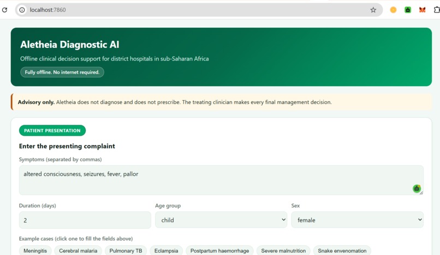
Task: Load the Postpartum haemorrhage example case
Action: [x=219, y=251]
